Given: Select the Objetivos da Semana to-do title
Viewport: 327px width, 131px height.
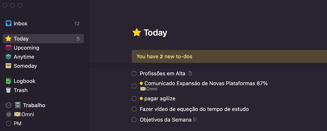Looking at the screenshot, I should click(x=166, y=120).
